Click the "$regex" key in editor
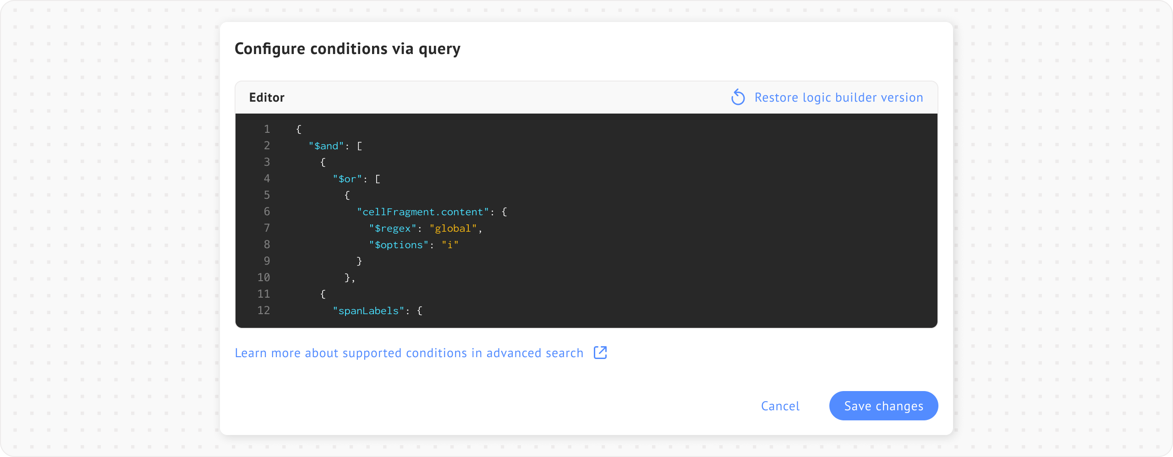Viewport: 1173px width, 457px height. pyautogui.click(x=393, y=228)
